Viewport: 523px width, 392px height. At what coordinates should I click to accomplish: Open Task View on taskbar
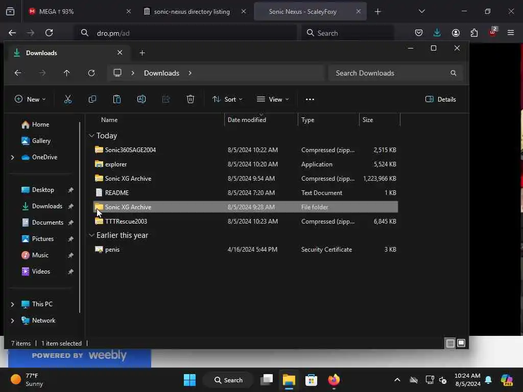(x=267, y=380)
